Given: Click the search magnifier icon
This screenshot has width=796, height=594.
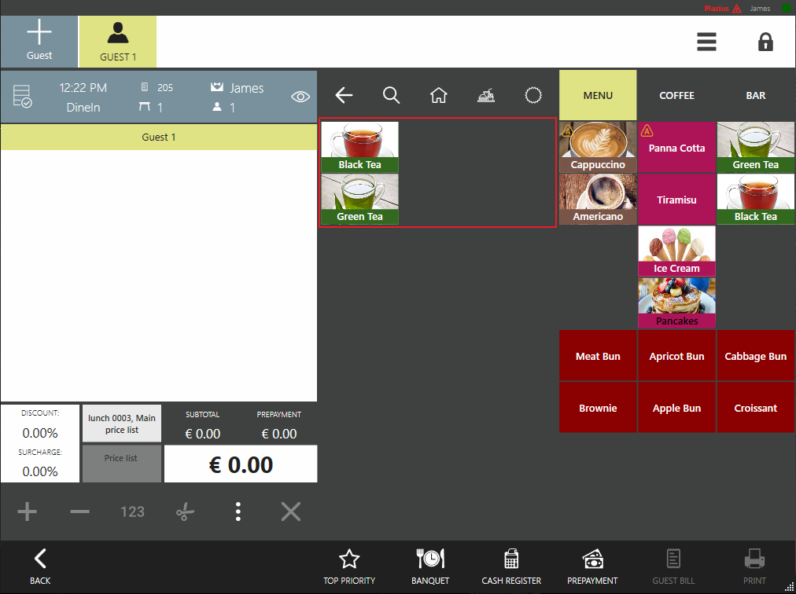Looking at the screenshot, I should [391, 95].
